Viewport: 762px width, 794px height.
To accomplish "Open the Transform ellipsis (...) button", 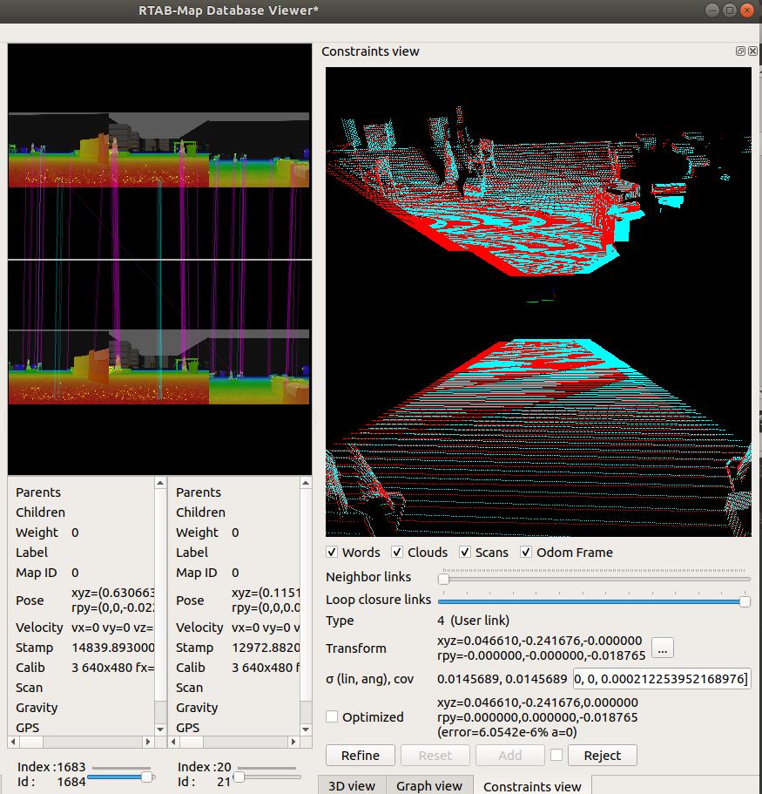I will click(x=662, y=648).
